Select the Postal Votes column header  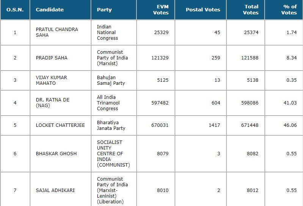203,9
